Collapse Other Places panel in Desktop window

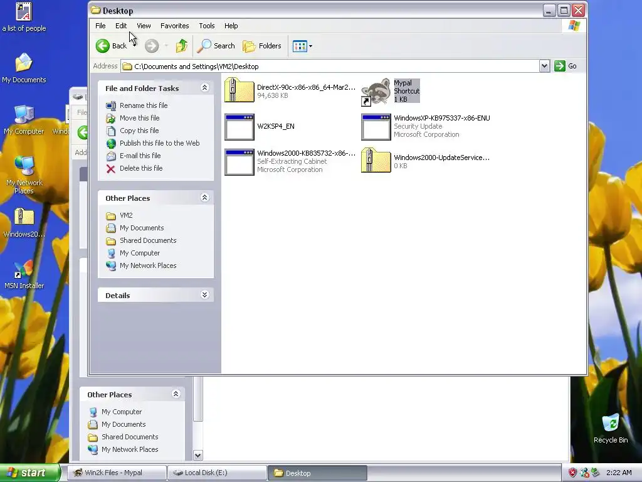205,198
